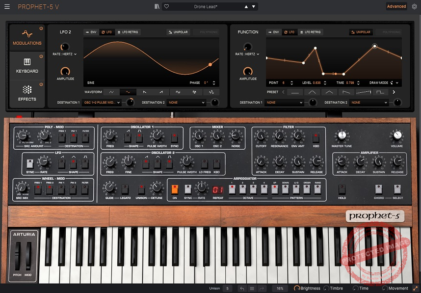The image size is (421, 293).
Task: Toggle Unipolar button in LFO 2
Action: coord(178,32)
